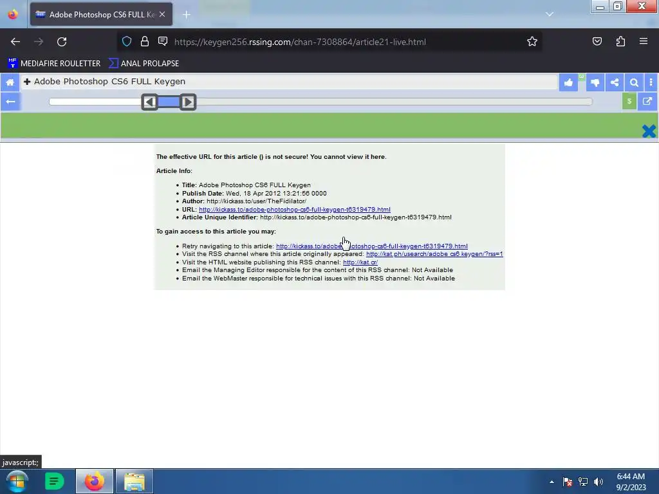This screenshot has width=659, height=494.
Task: Dislike the article with the thumbs-down icon
Action: coord(595,82)
